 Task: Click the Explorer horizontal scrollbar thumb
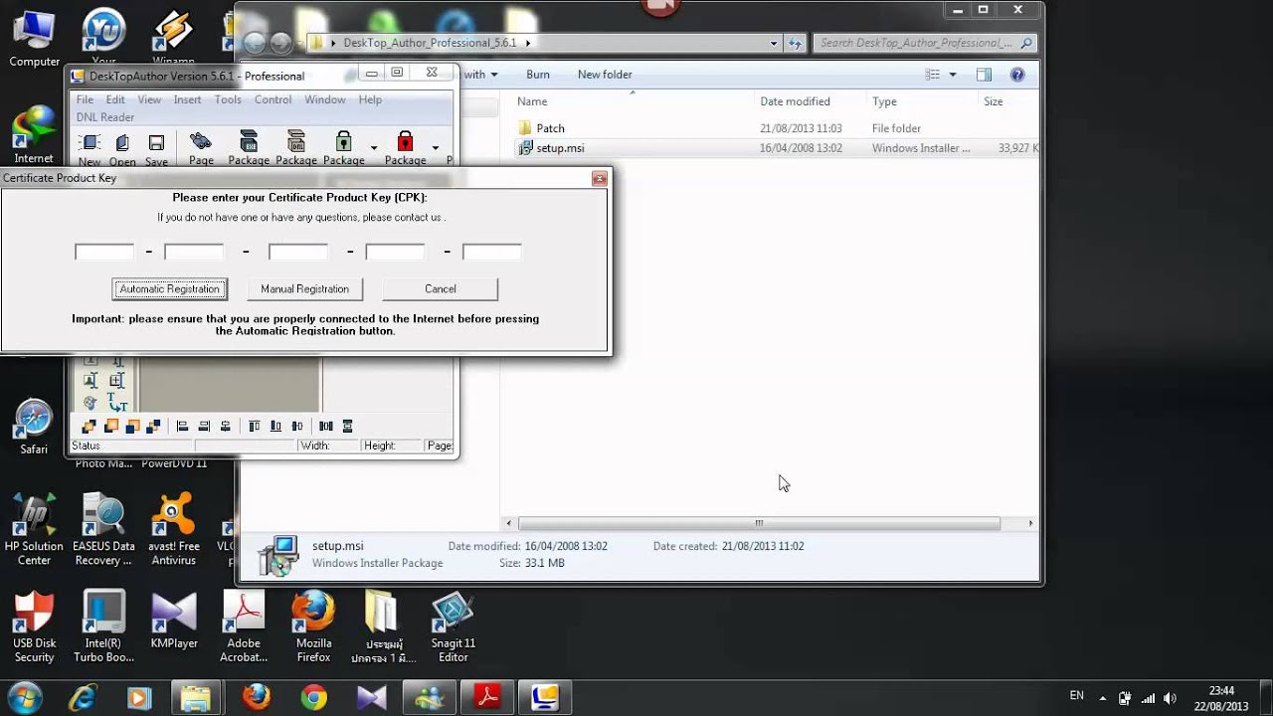(759, 523)
